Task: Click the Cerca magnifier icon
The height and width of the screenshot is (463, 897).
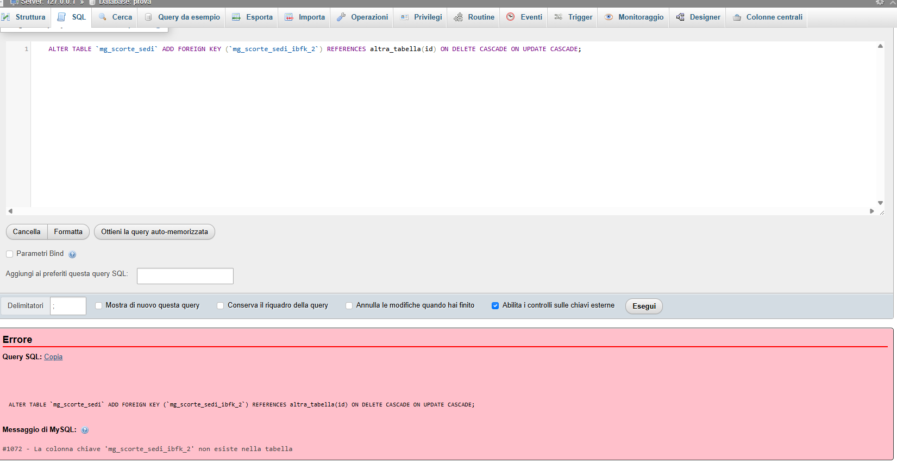Action: (103, 17)
